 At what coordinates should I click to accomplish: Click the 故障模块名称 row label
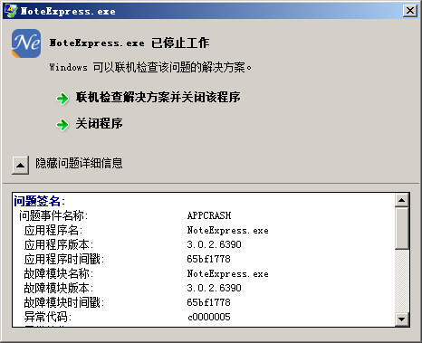(59, 273)
